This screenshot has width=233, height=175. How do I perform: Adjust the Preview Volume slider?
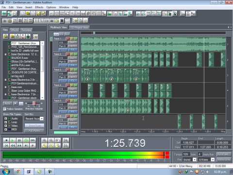coord(34,104)
